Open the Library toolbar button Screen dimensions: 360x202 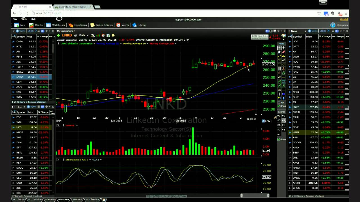pos(139,25)
